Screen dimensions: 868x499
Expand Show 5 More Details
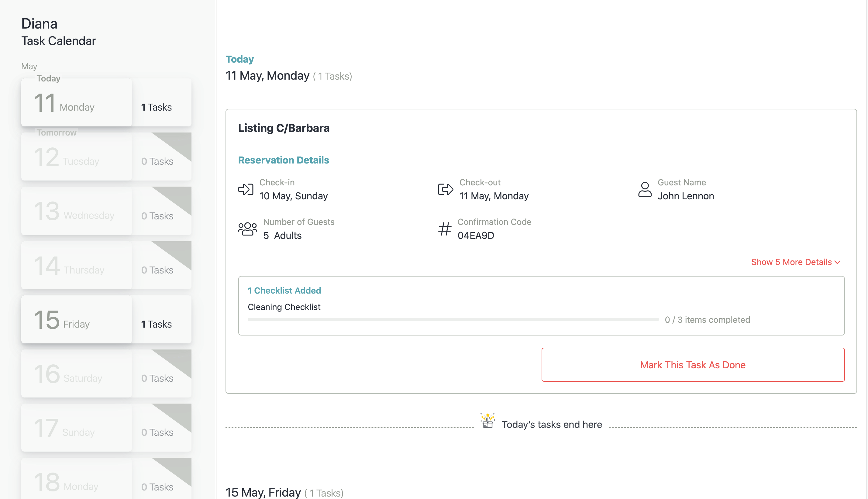point(795,262)
